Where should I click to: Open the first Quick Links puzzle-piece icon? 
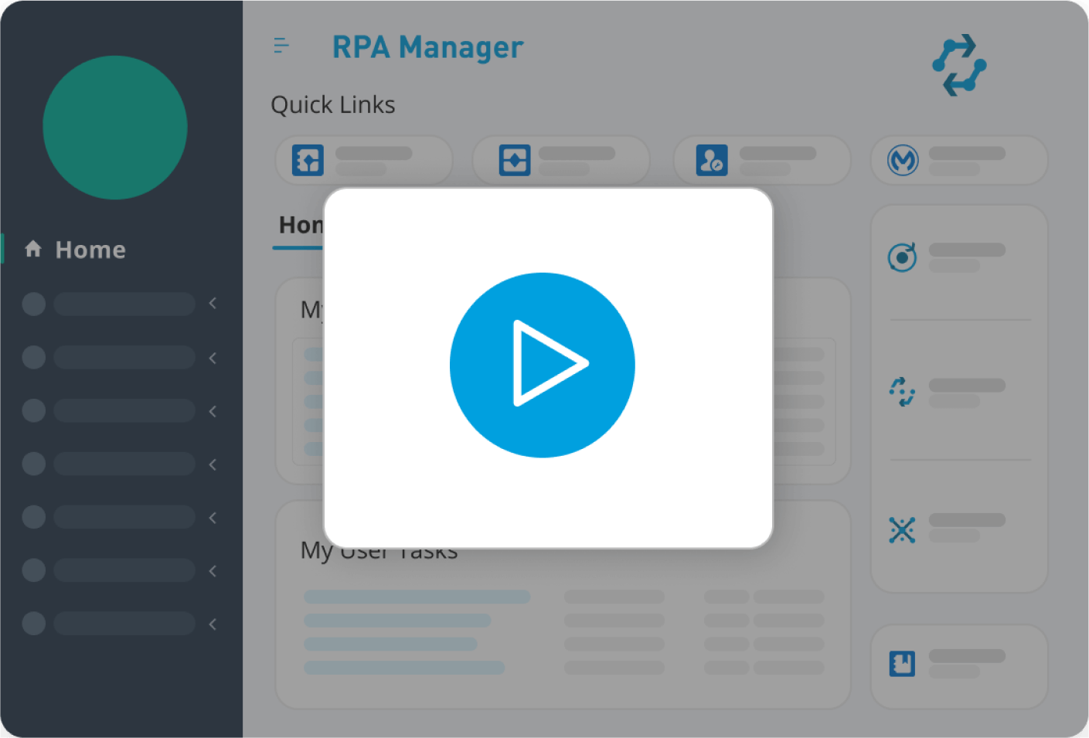coord(308,160)
